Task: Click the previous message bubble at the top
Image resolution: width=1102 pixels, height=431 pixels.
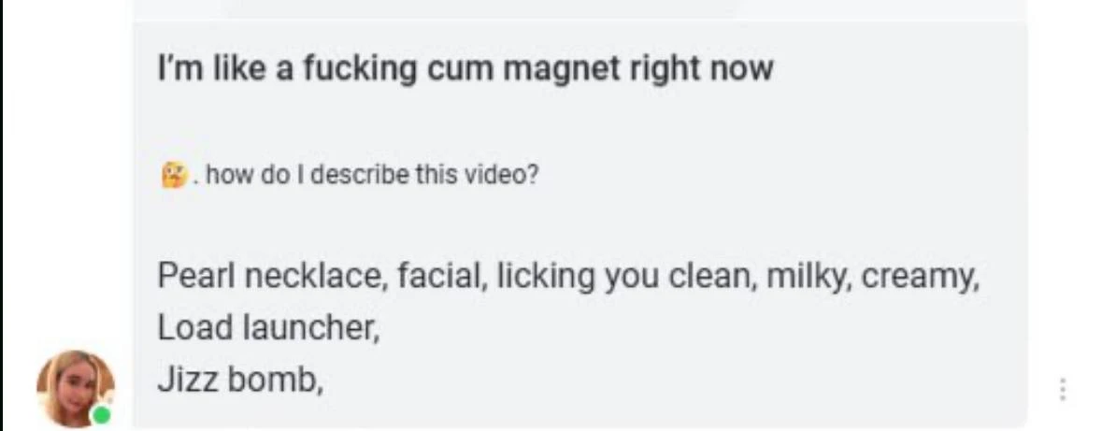Action: (580, 7)
